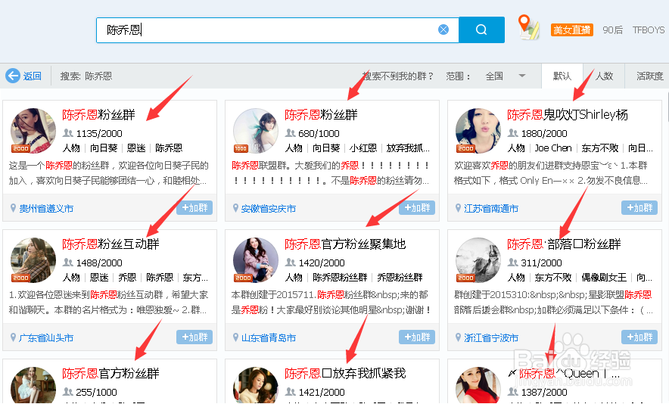This screenshot has width=669, height=404.
Task: Open location link 贵州省遵义市
Action: coord(46,209)
